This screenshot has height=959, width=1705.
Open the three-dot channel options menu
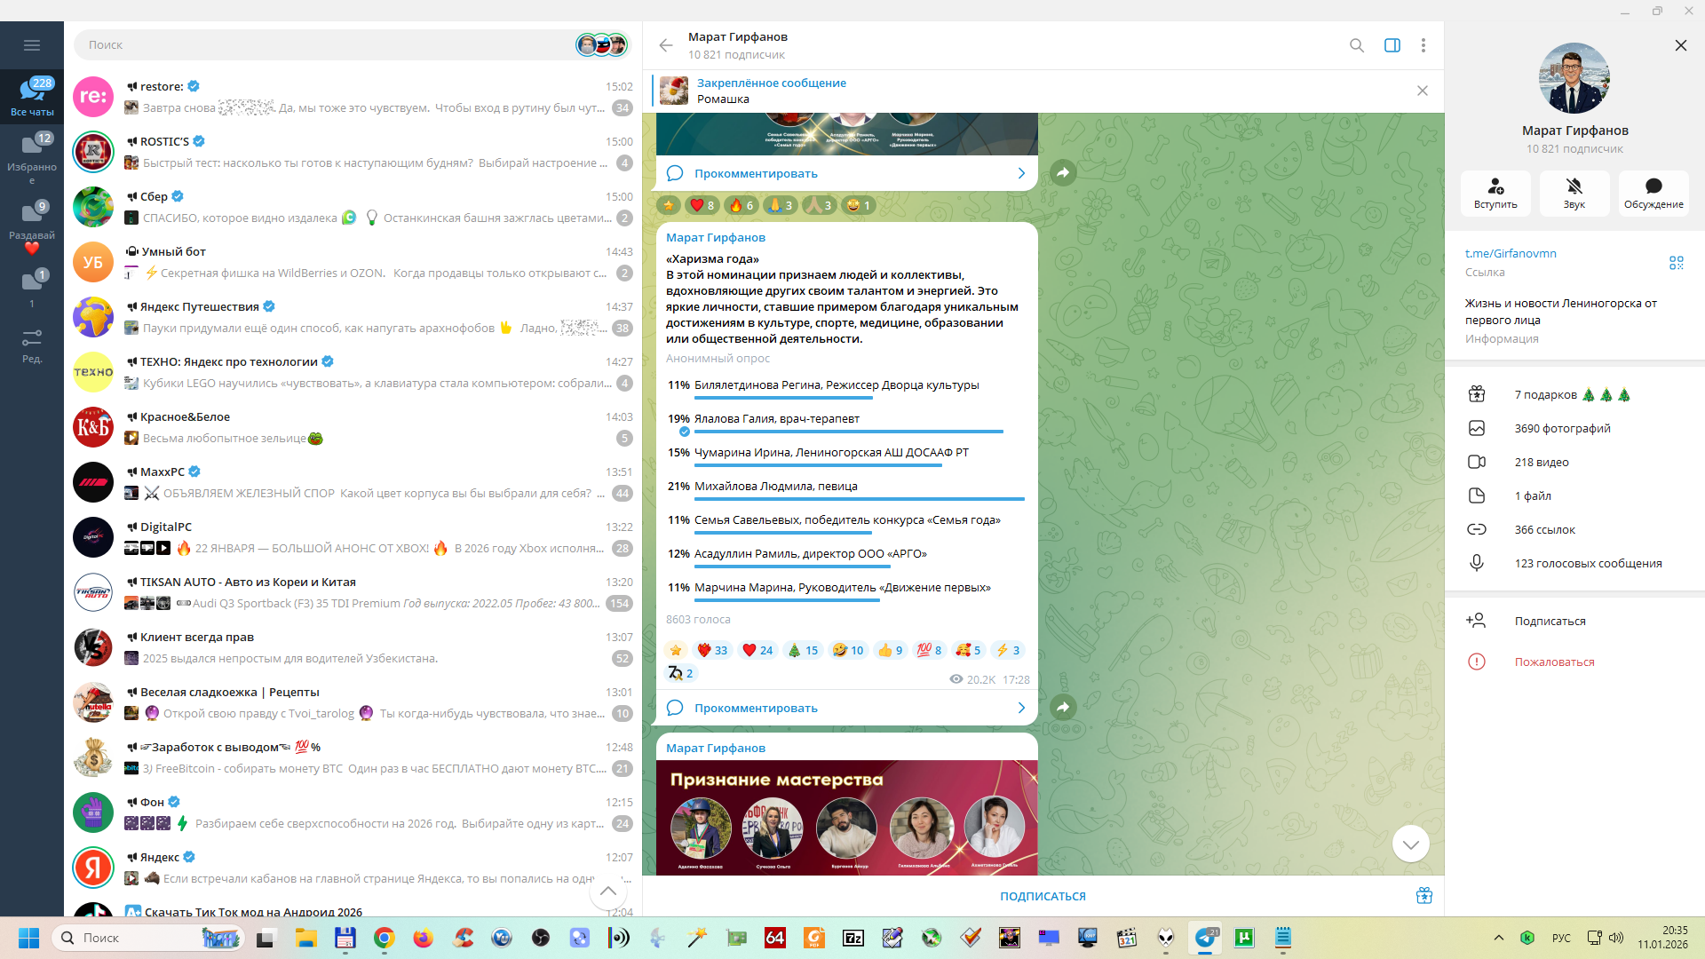coord(1423,45)
